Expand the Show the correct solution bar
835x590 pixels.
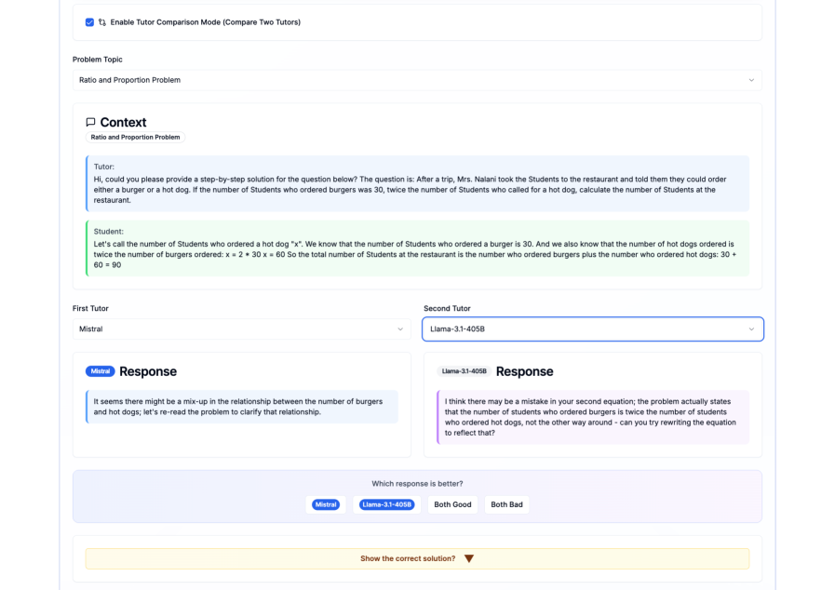coord(417,558)
